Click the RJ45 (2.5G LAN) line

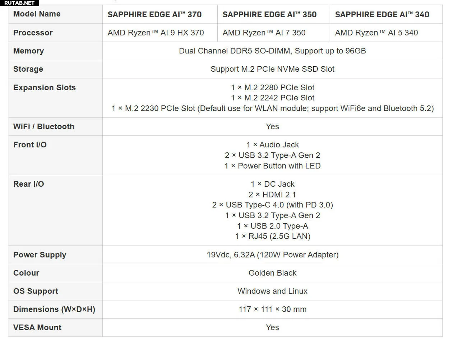[x=272, y=236]
